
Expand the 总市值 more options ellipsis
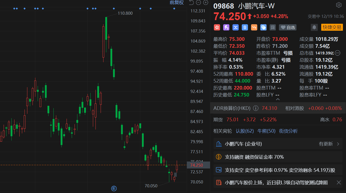337,53
